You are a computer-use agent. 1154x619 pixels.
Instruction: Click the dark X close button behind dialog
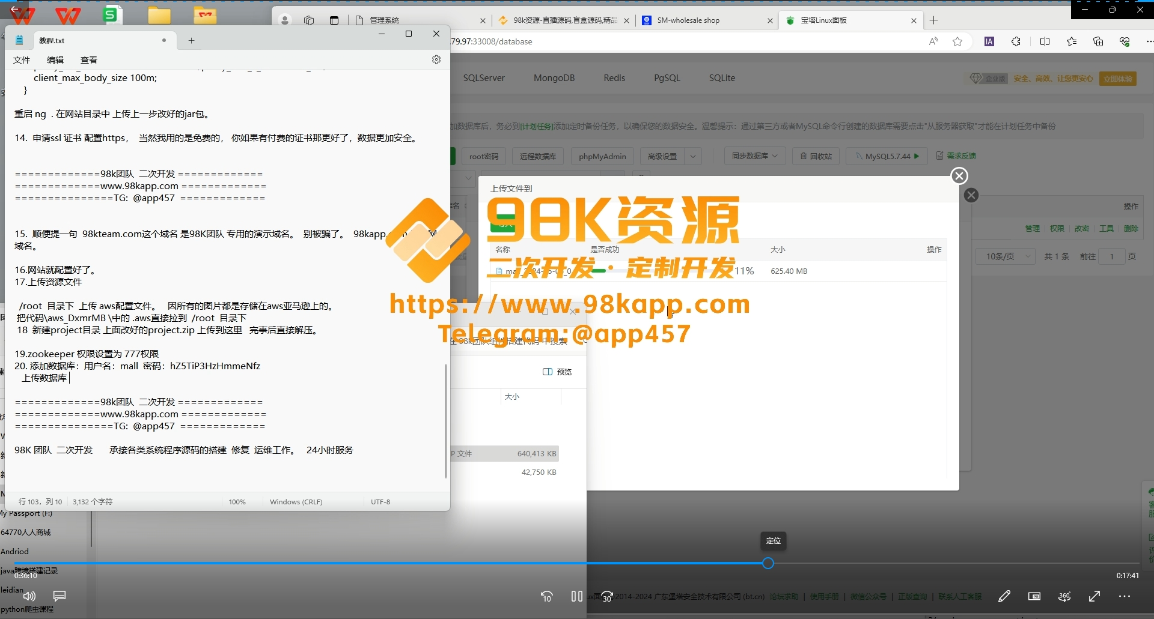pyautogui.click(x=971, y=195)
